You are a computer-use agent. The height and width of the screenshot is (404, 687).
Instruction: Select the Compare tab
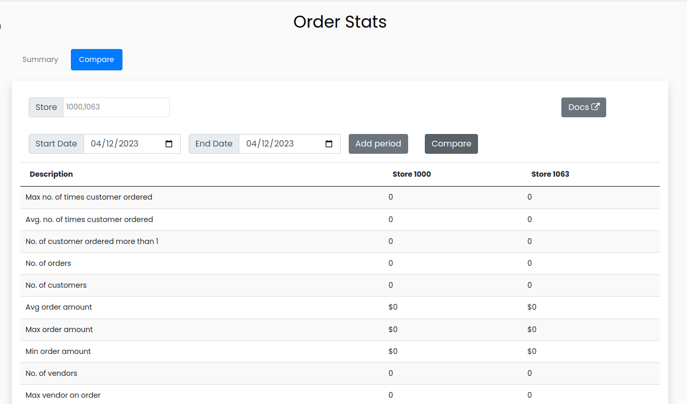click(x=96, y=59)
